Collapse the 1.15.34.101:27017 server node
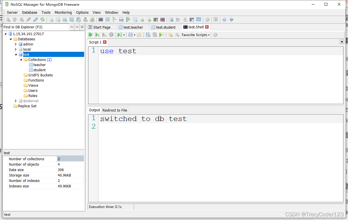The height and width of the screenshot is (220, 348). [x=5, y=34]
